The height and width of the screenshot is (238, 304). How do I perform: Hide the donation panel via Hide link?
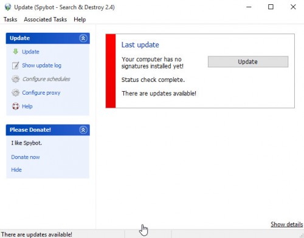(16, 169)
